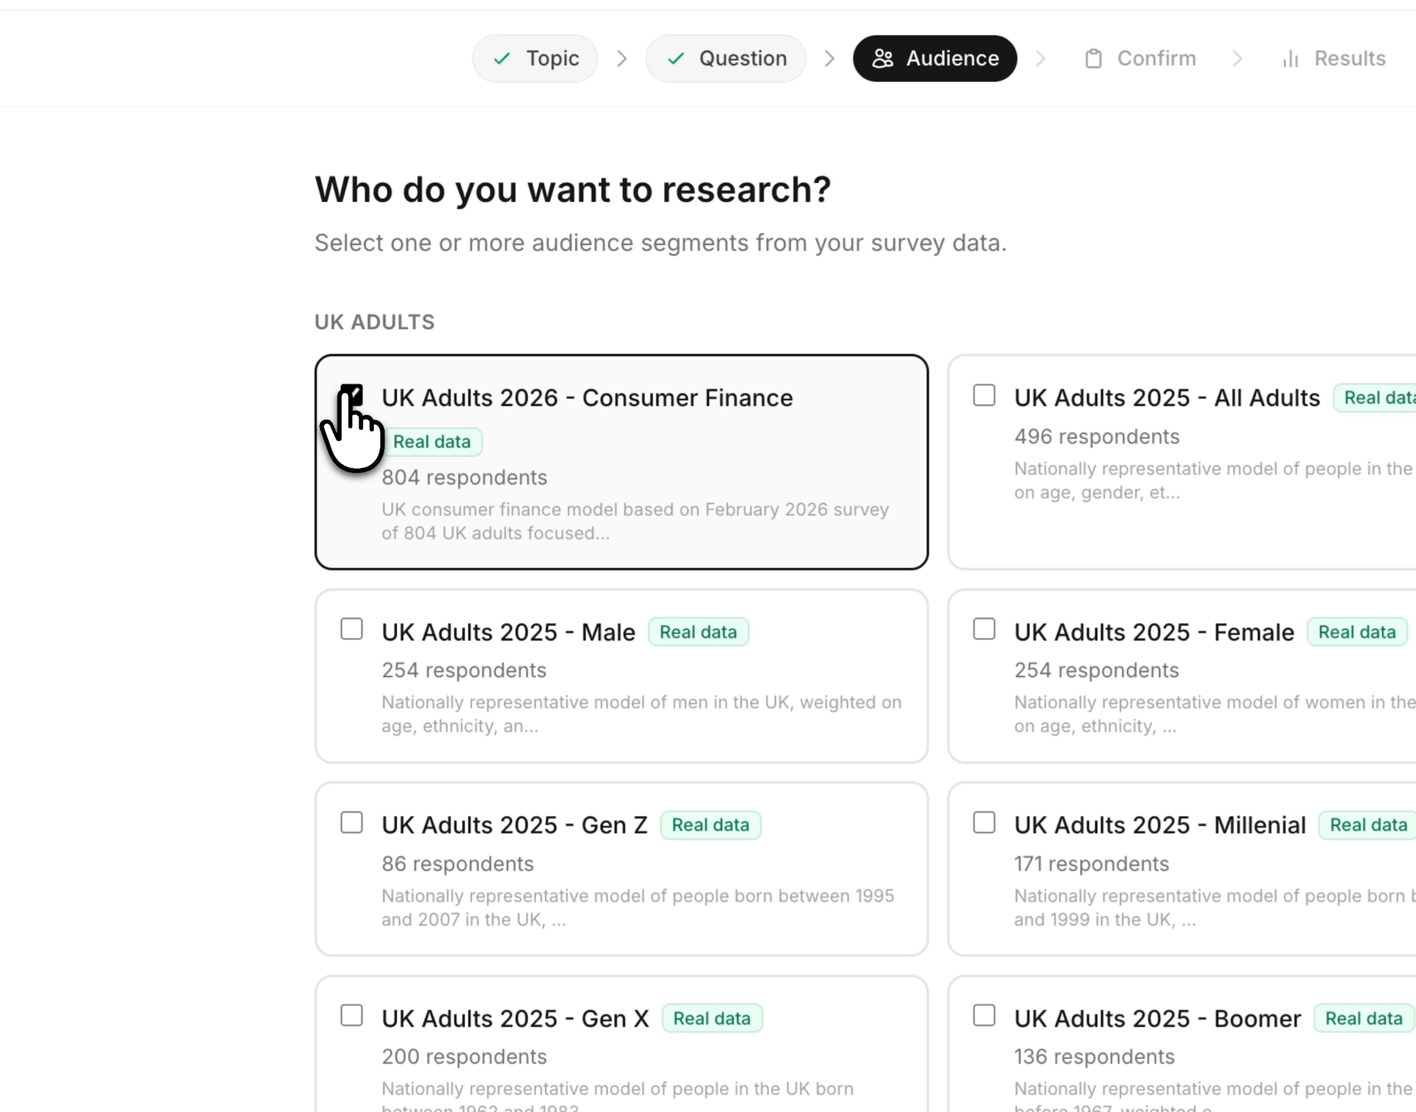Click the Results bar chart icon
Screen dimensions: 1416x1112
click(1290, 59)
